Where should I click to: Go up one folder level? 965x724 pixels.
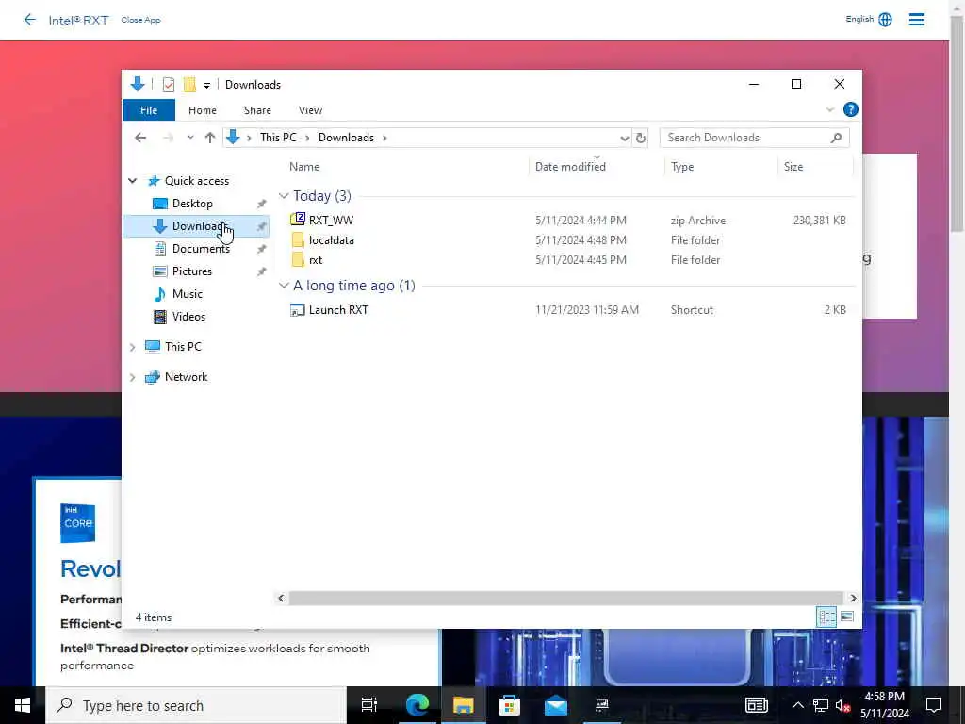210,138
